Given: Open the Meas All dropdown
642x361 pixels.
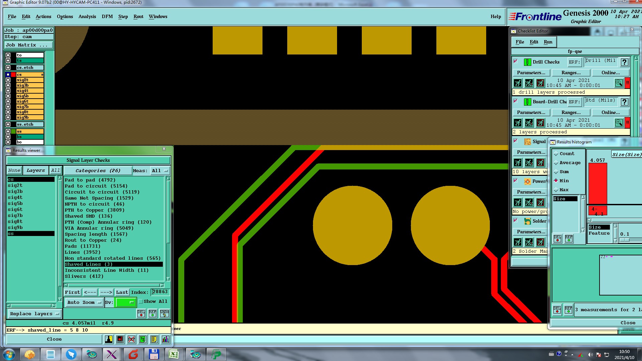Looking at the screenshot, I should tap(159, 171).
